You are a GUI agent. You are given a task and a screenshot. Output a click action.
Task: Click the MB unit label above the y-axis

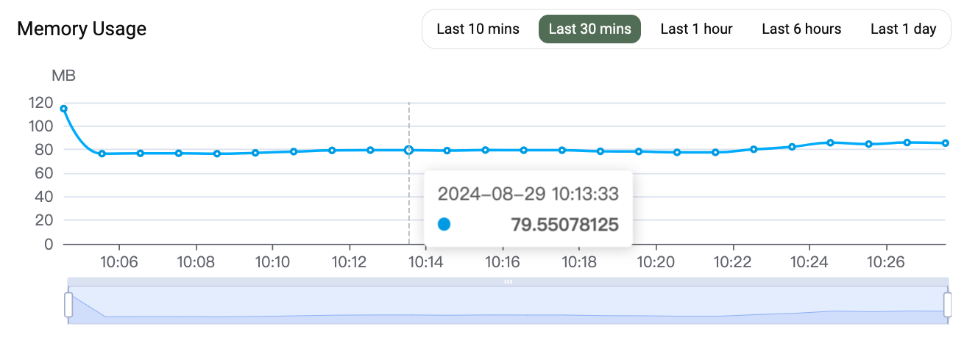63,76
